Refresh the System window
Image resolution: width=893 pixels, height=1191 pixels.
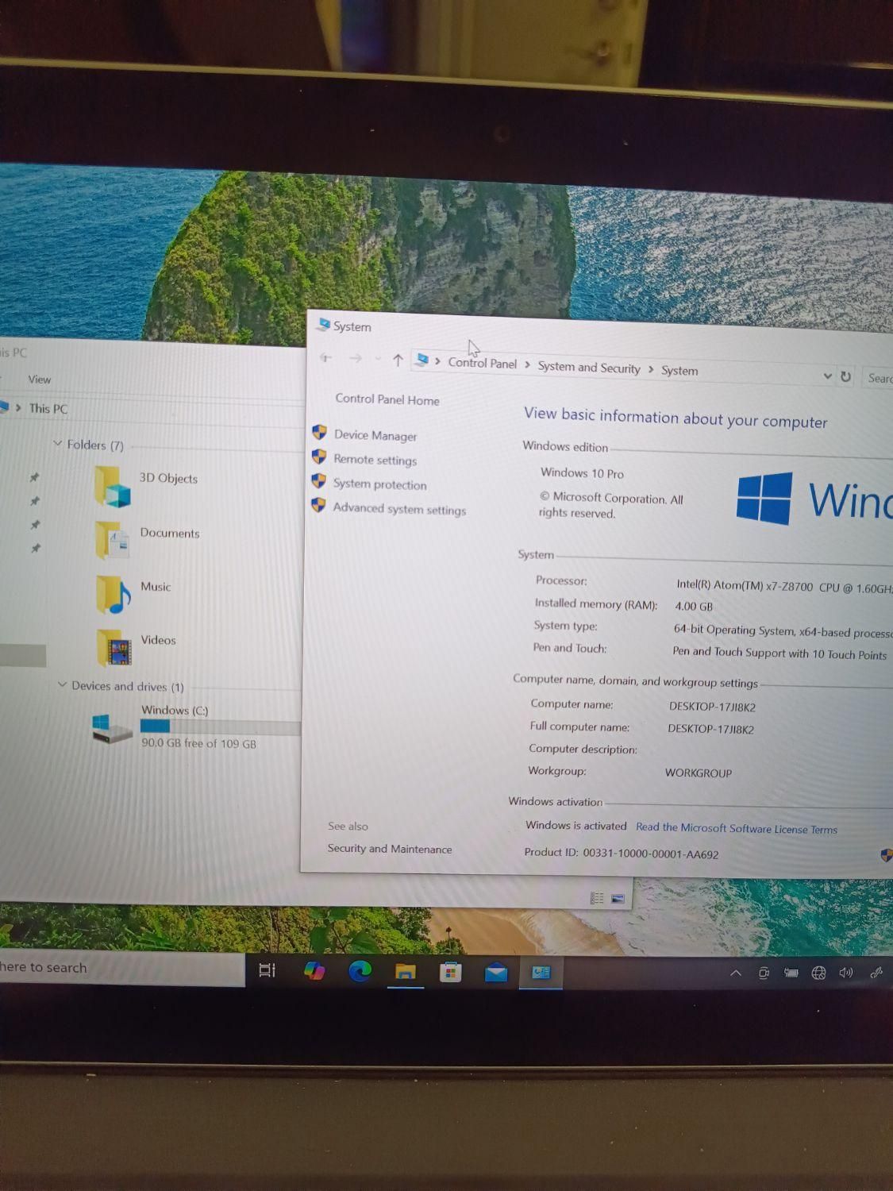[x=846, y=376]
